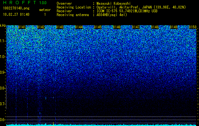Viewport: 199px width, 126px height.
Task: Click the 0.7 frequency axis label
Action: coord(3,104)
